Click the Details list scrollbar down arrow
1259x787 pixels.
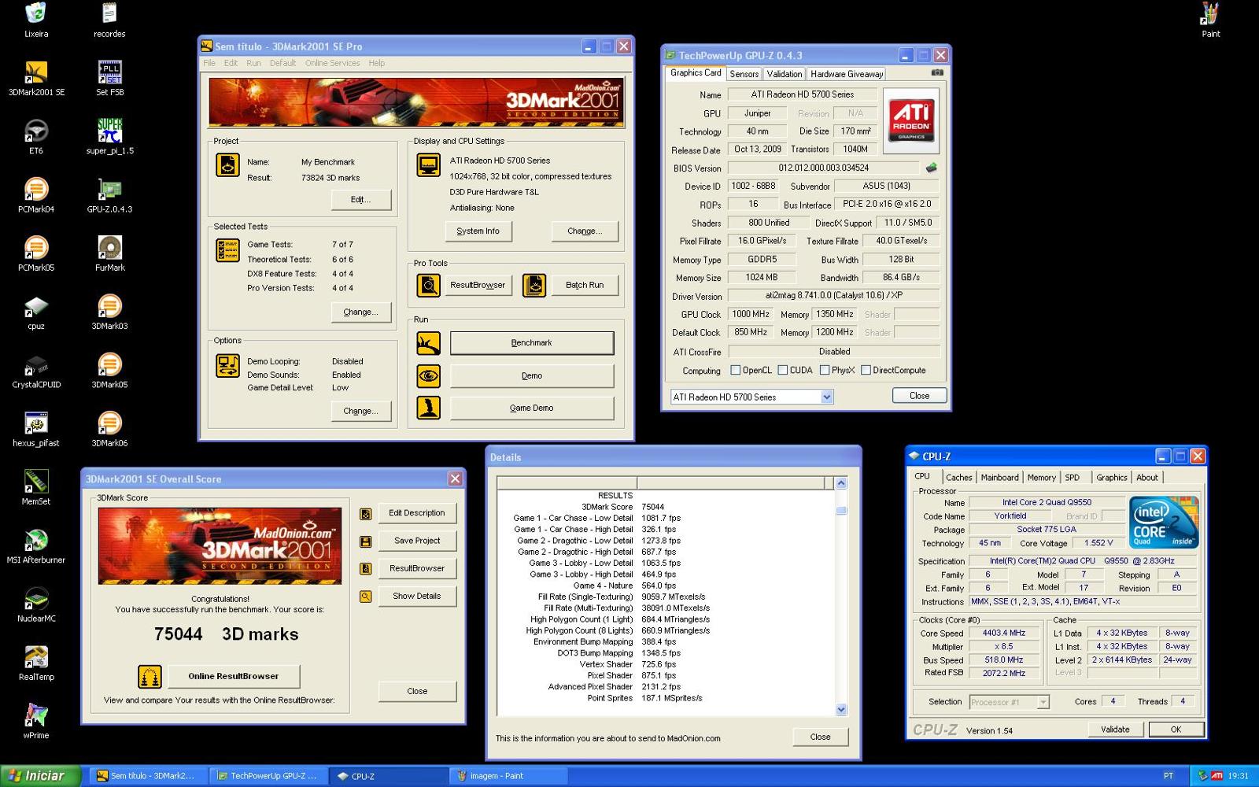841,709
